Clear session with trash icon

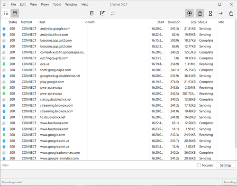[91, 13]
